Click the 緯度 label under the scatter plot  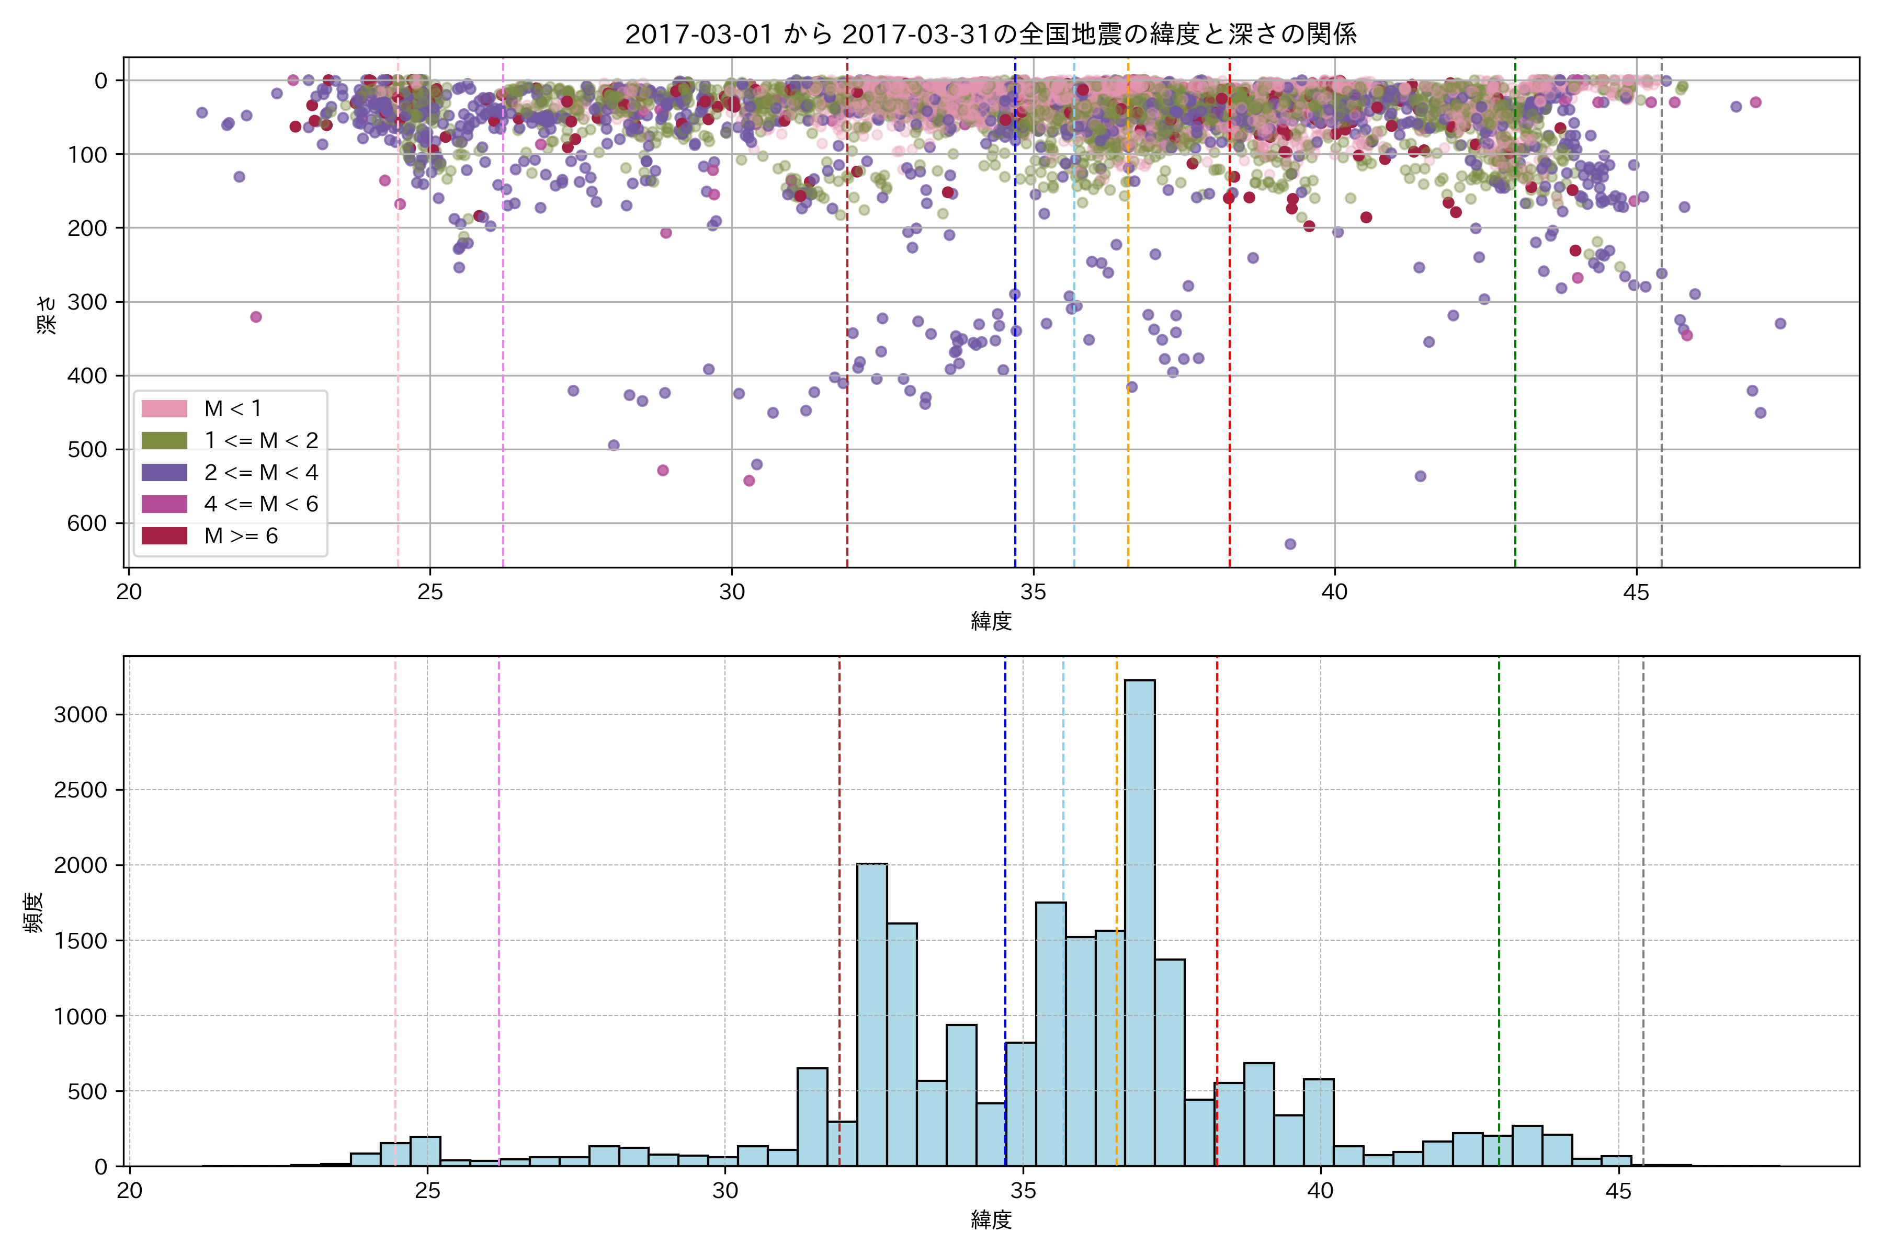click(991, 621)
